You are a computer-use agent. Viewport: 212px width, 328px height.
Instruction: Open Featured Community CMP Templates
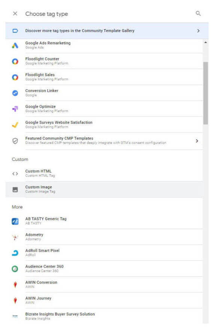(104, 141)
